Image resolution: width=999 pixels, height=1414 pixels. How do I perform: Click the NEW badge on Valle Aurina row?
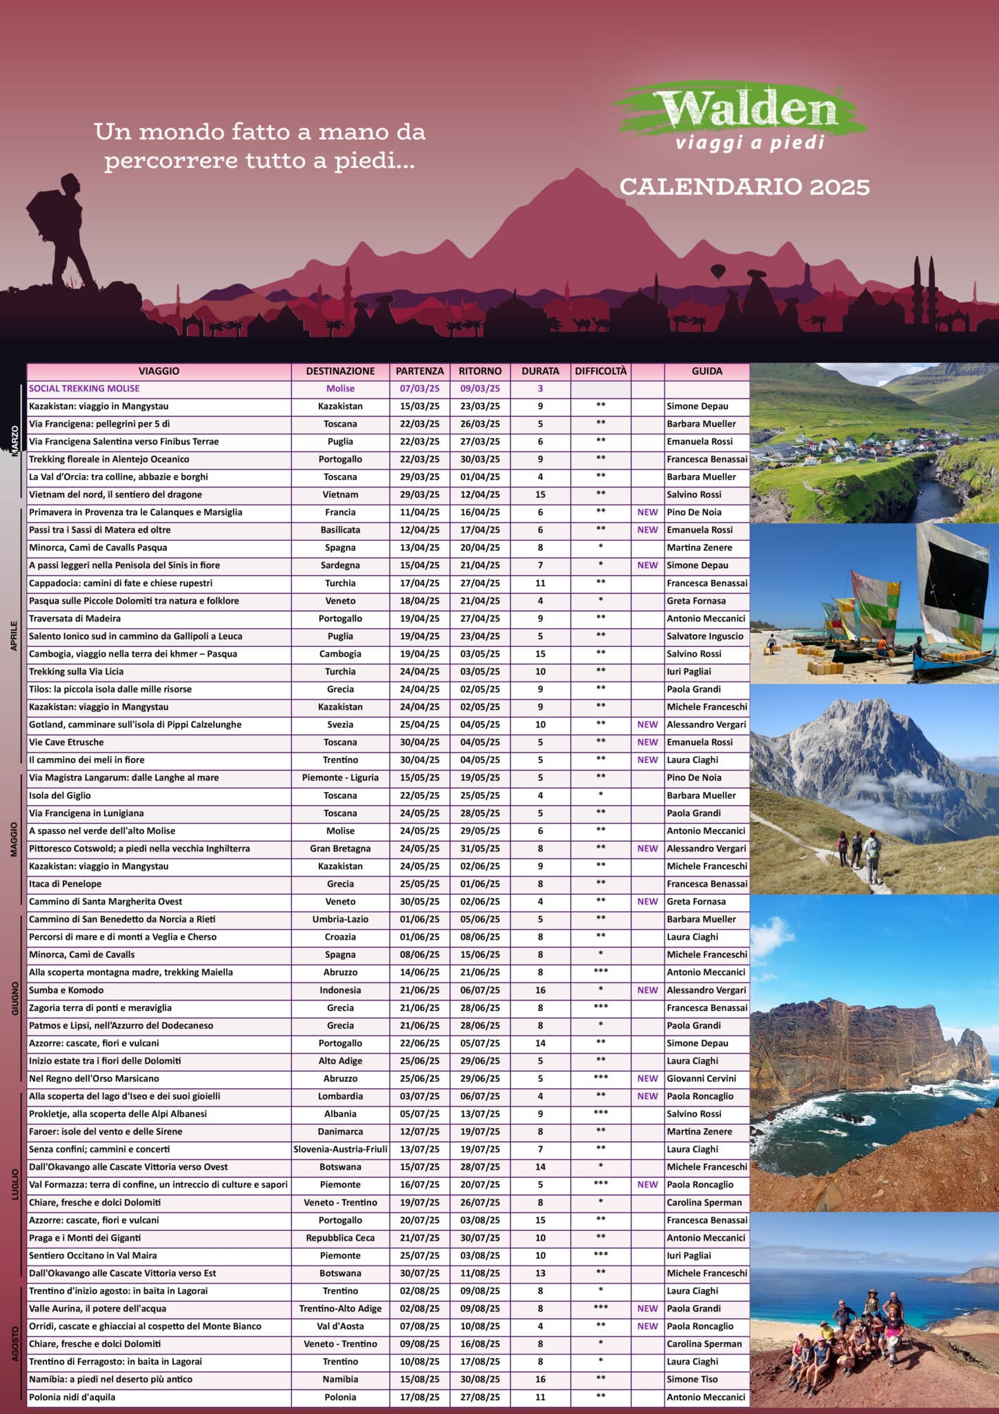(x=647, y=1308)
